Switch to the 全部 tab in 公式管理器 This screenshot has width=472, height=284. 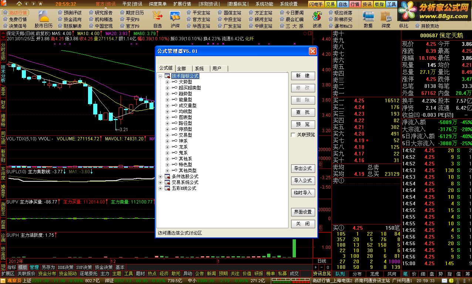click(x=183, y=68)
